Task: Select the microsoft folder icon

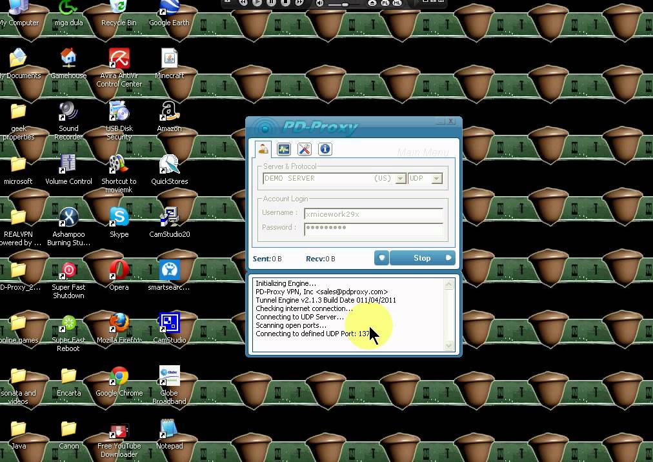Action: 18,170
